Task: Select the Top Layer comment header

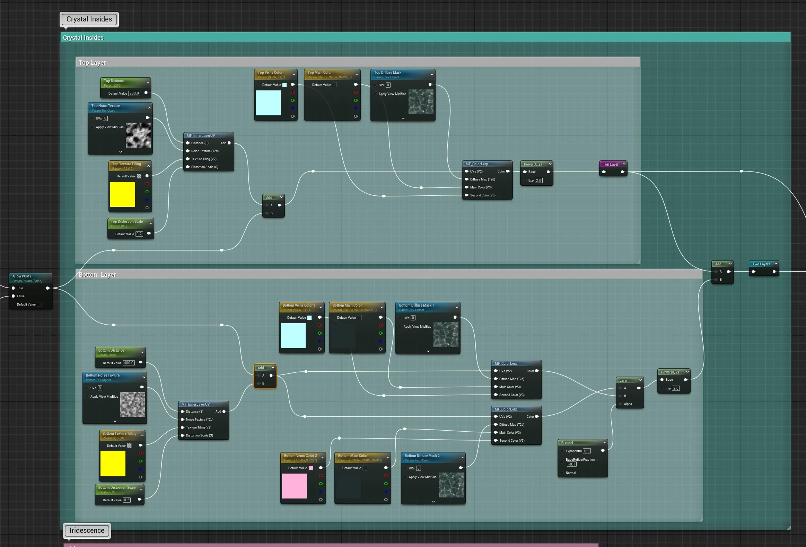Action: (x=358, y=62)
